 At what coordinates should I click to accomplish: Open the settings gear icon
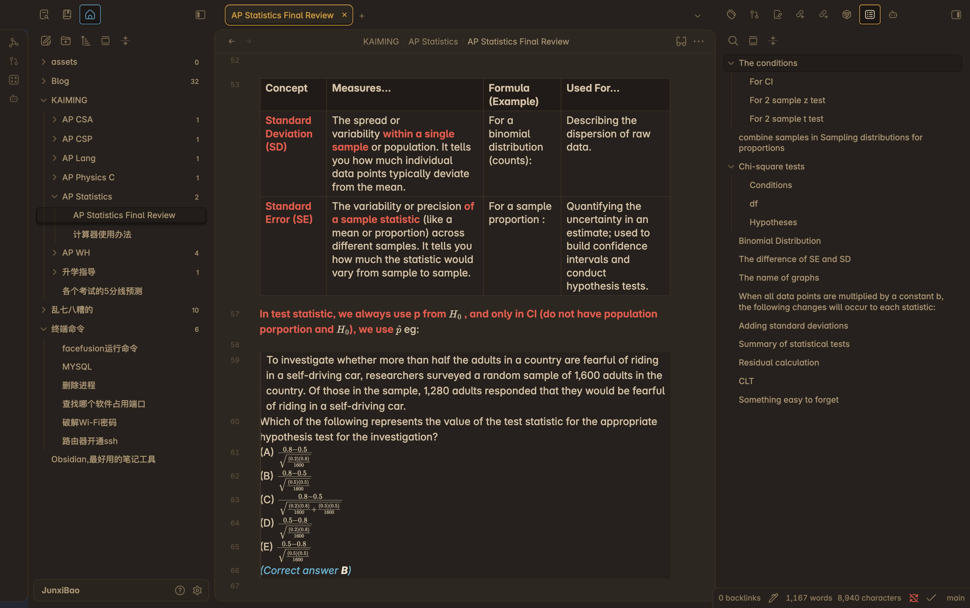coord(197,590)
